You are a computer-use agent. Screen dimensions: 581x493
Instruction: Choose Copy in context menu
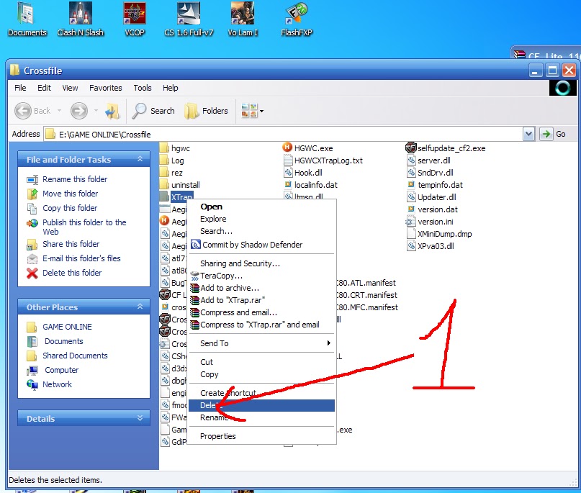pyautogui.click(x=261, y=374)
